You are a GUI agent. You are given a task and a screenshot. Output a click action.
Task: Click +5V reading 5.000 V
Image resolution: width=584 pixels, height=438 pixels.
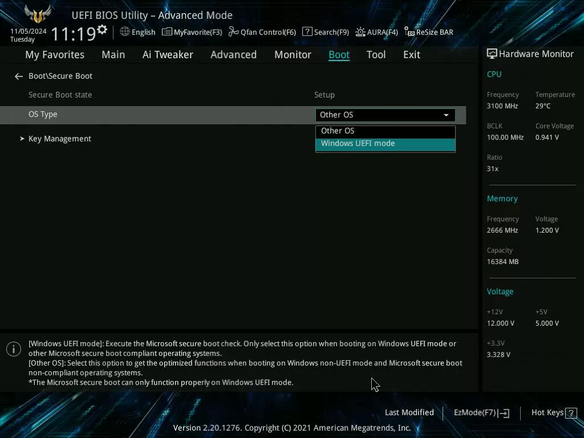coord(547,323)
